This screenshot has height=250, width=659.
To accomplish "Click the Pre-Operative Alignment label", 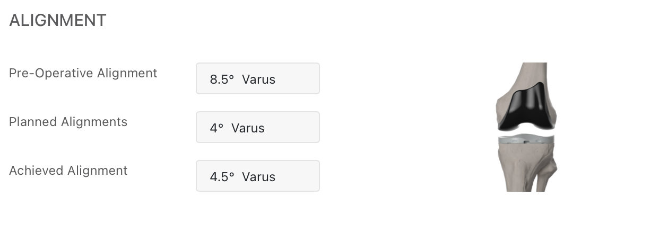I will [x=83, y=73].
